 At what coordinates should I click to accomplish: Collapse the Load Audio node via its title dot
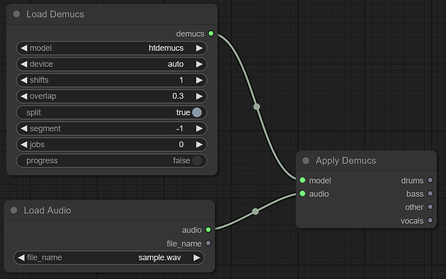pyautogui.click(x=14, y=210)
